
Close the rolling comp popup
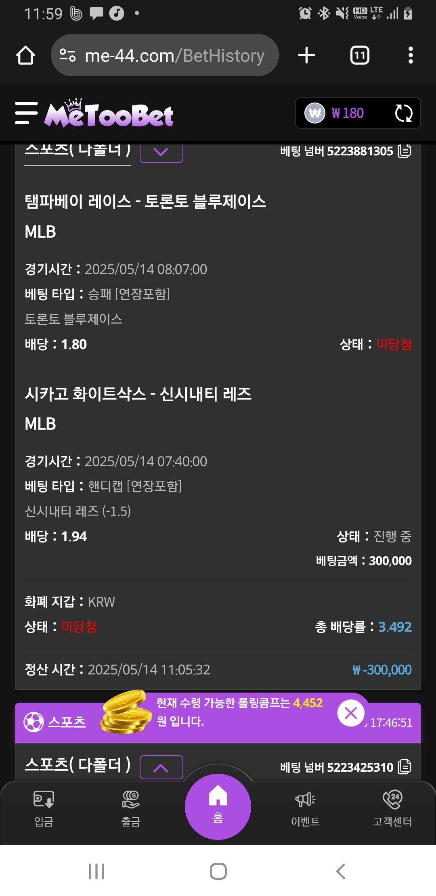coord(351,713)
